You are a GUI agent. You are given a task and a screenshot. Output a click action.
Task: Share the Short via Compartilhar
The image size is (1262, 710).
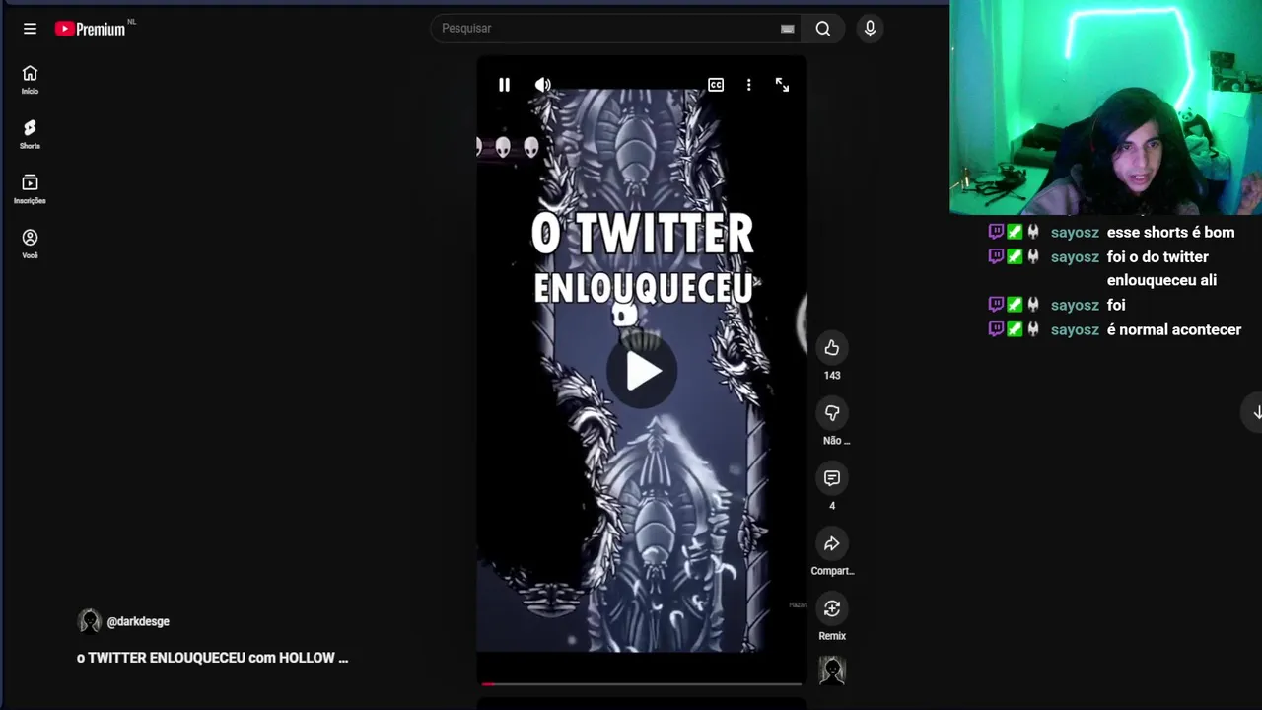tap(832, 543)
